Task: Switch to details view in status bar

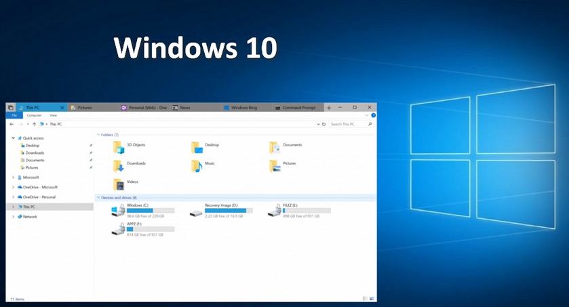Action: coord(365,298)
